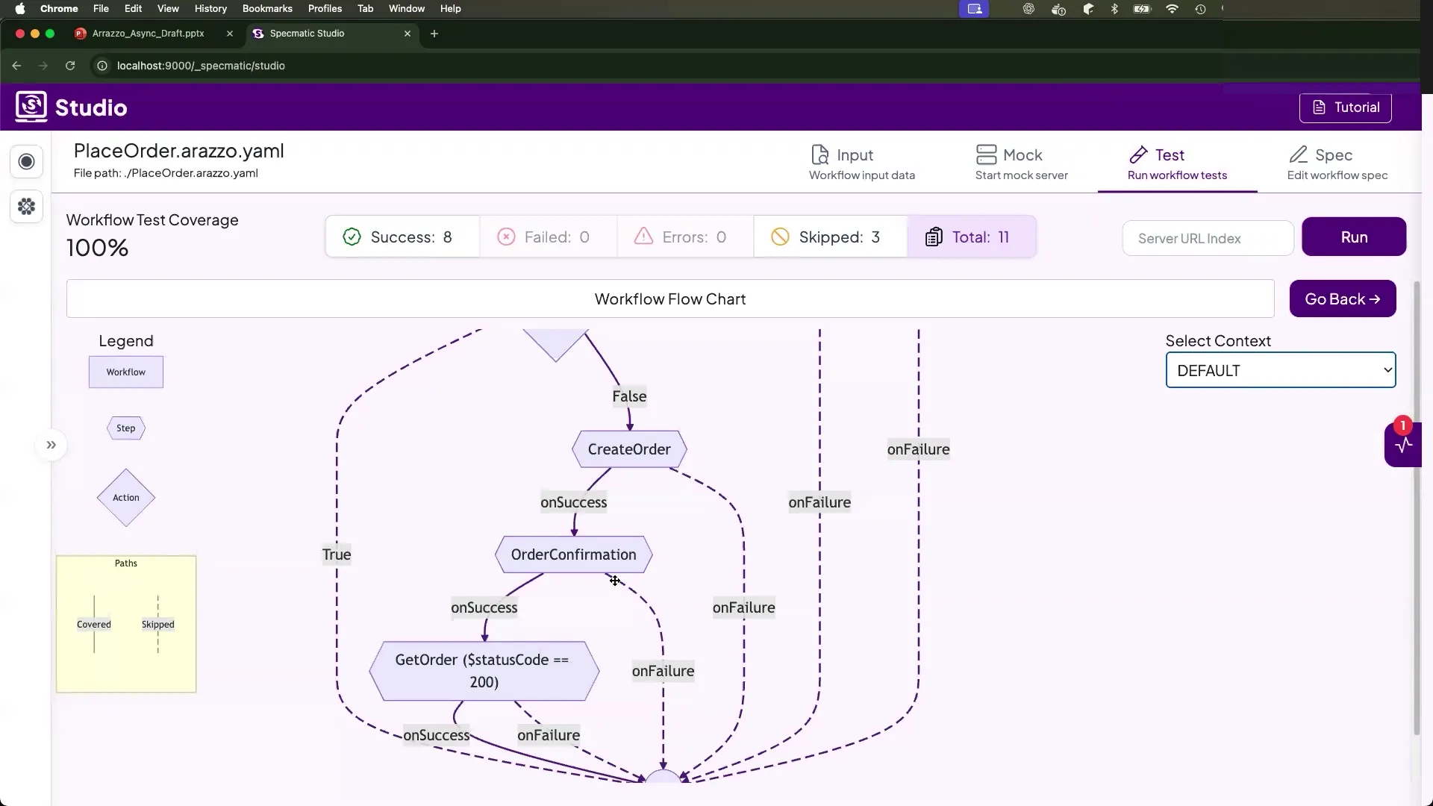Click Time Machine clock icon in menu bar
The image size is (1433, 806).
pyautogui.click(x=1200, y=9)
